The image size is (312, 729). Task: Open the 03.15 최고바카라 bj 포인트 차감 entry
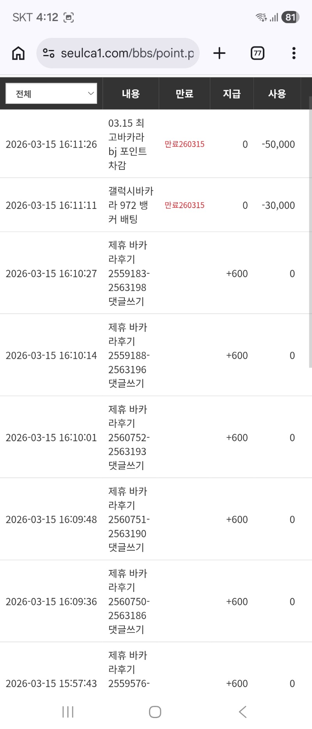pyautogui.click(x=127, y=144)
